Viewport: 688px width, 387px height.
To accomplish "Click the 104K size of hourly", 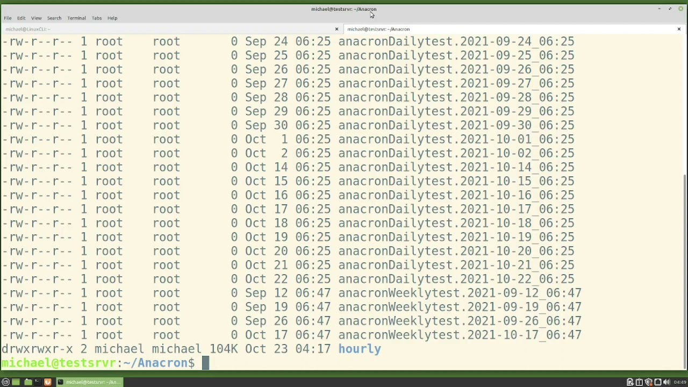I will (224, 349).
